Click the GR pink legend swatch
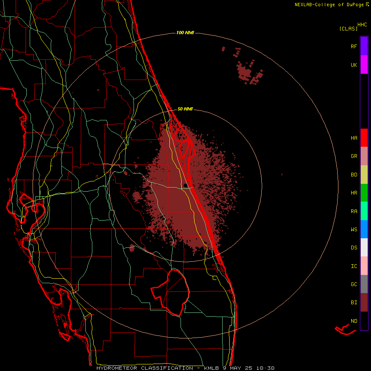Viewport: 371px width, 371px height. (364, 156)
